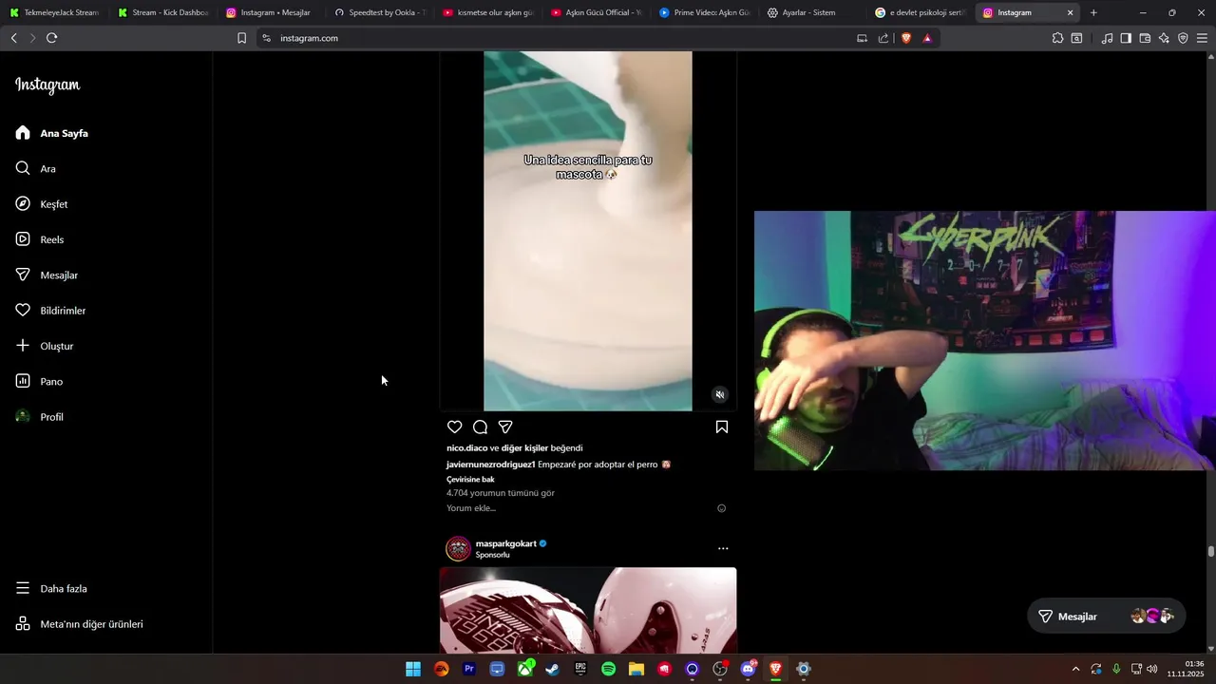Show hidden system tray icons
Image resolution: width=1216 pixels, height=684 pixels.
pyautogui.click(x=1075, y=669)
